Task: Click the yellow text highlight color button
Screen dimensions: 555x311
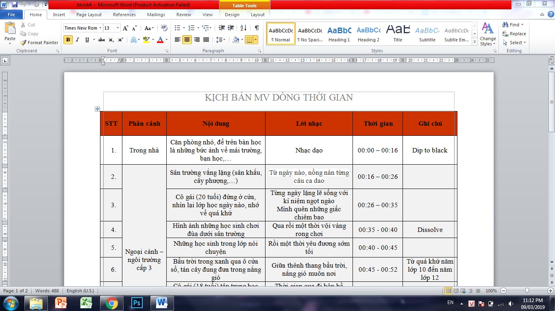Action: point(146,40)
